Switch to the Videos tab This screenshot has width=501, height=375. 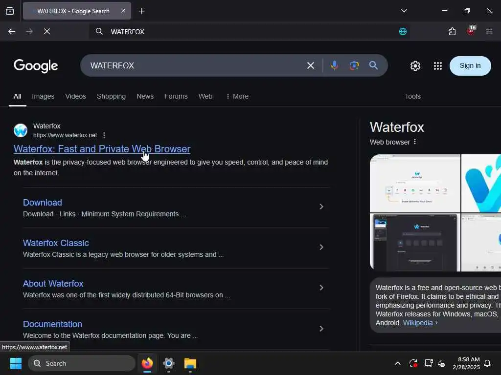pyautogui.click(x=76, y=96)
